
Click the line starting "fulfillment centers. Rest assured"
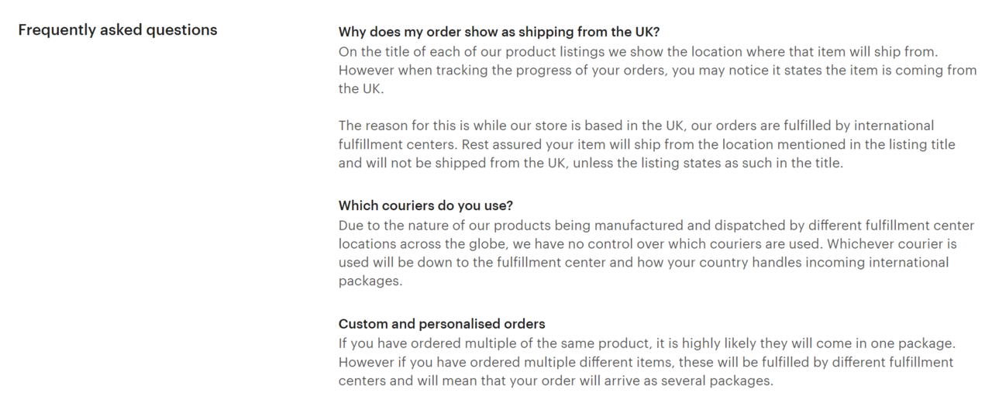(x=646, y=145)
